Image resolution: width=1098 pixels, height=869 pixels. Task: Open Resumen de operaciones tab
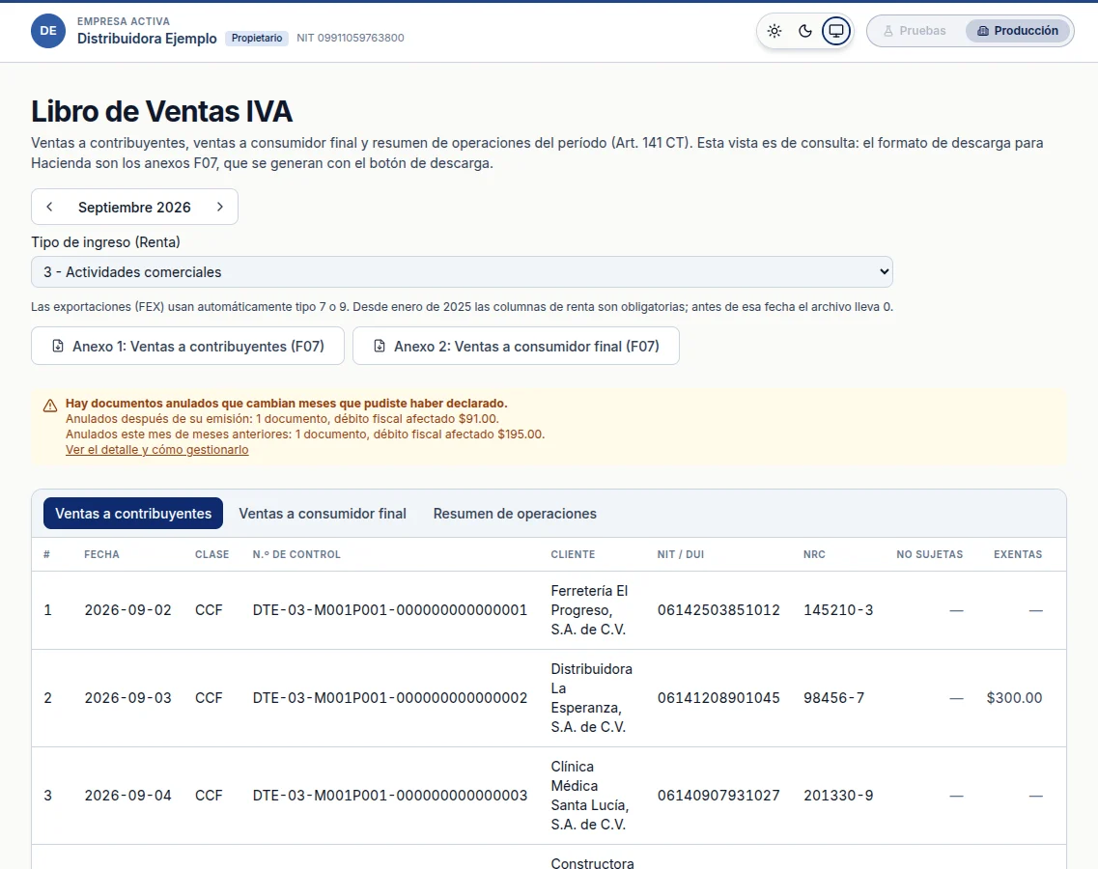[x=515, y=514]
